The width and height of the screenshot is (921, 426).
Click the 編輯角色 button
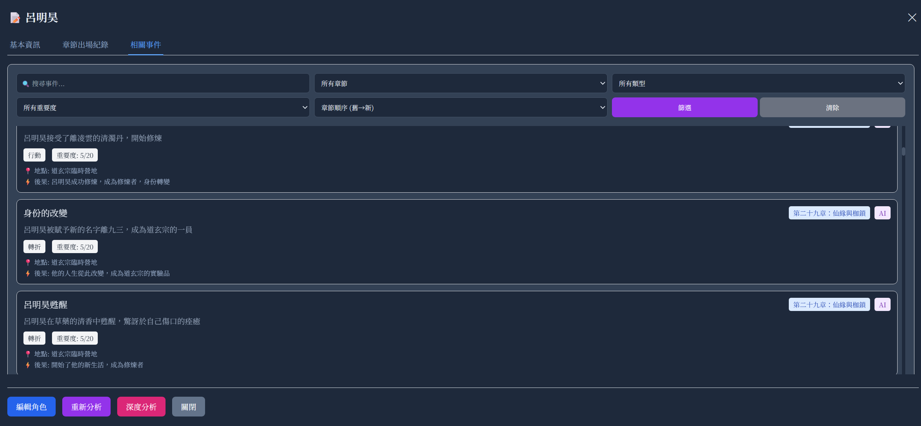pyautogui.click(x=31, y=407)
